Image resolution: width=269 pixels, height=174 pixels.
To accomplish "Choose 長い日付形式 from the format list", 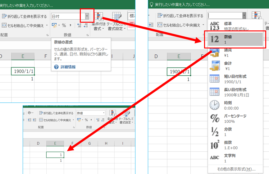I will coord(235,92).
